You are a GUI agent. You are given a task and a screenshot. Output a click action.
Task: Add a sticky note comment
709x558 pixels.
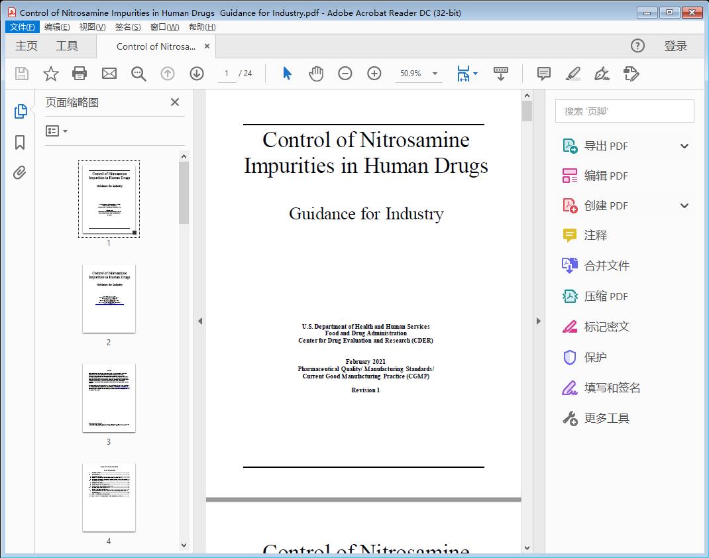click(x=543, y=74)
